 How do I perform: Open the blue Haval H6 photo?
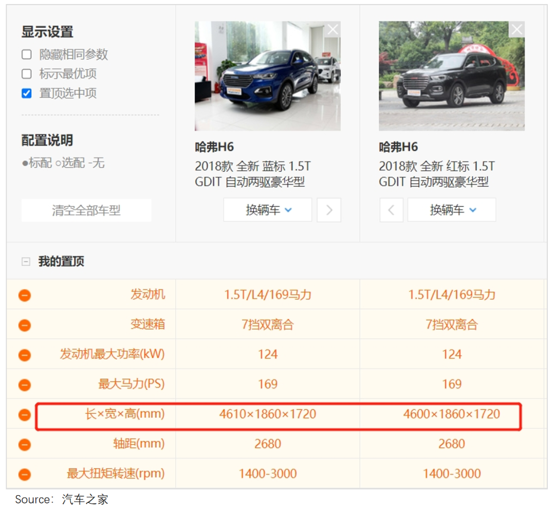[268, 76]
